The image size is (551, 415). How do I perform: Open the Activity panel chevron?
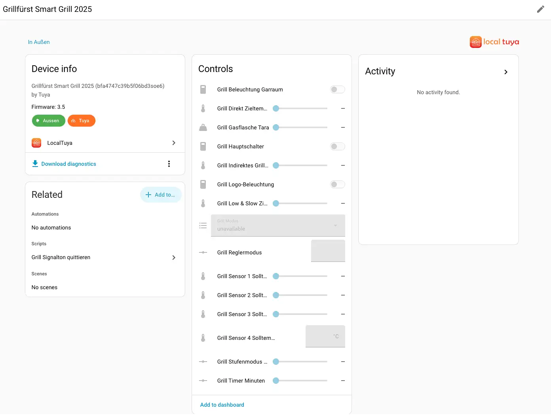coord(506,72)
